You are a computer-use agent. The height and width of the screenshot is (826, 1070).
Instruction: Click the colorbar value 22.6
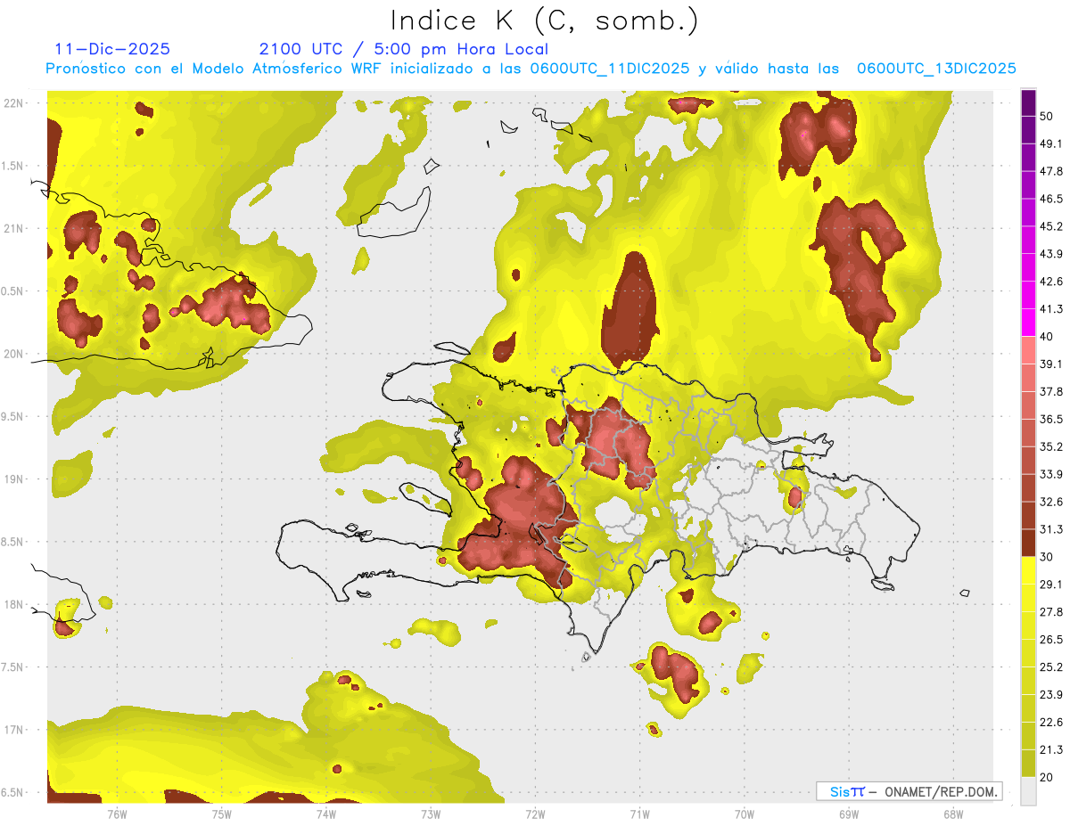click(x=1051, y=723)
